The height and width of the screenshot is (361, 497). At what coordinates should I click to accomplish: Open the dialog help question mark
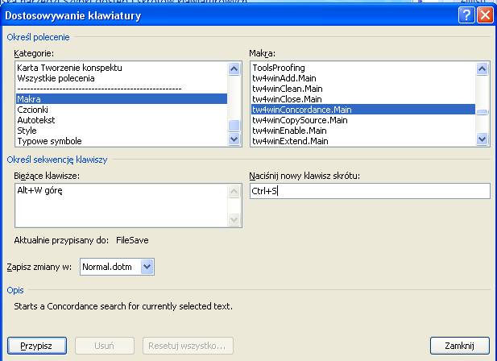point(466,15)
